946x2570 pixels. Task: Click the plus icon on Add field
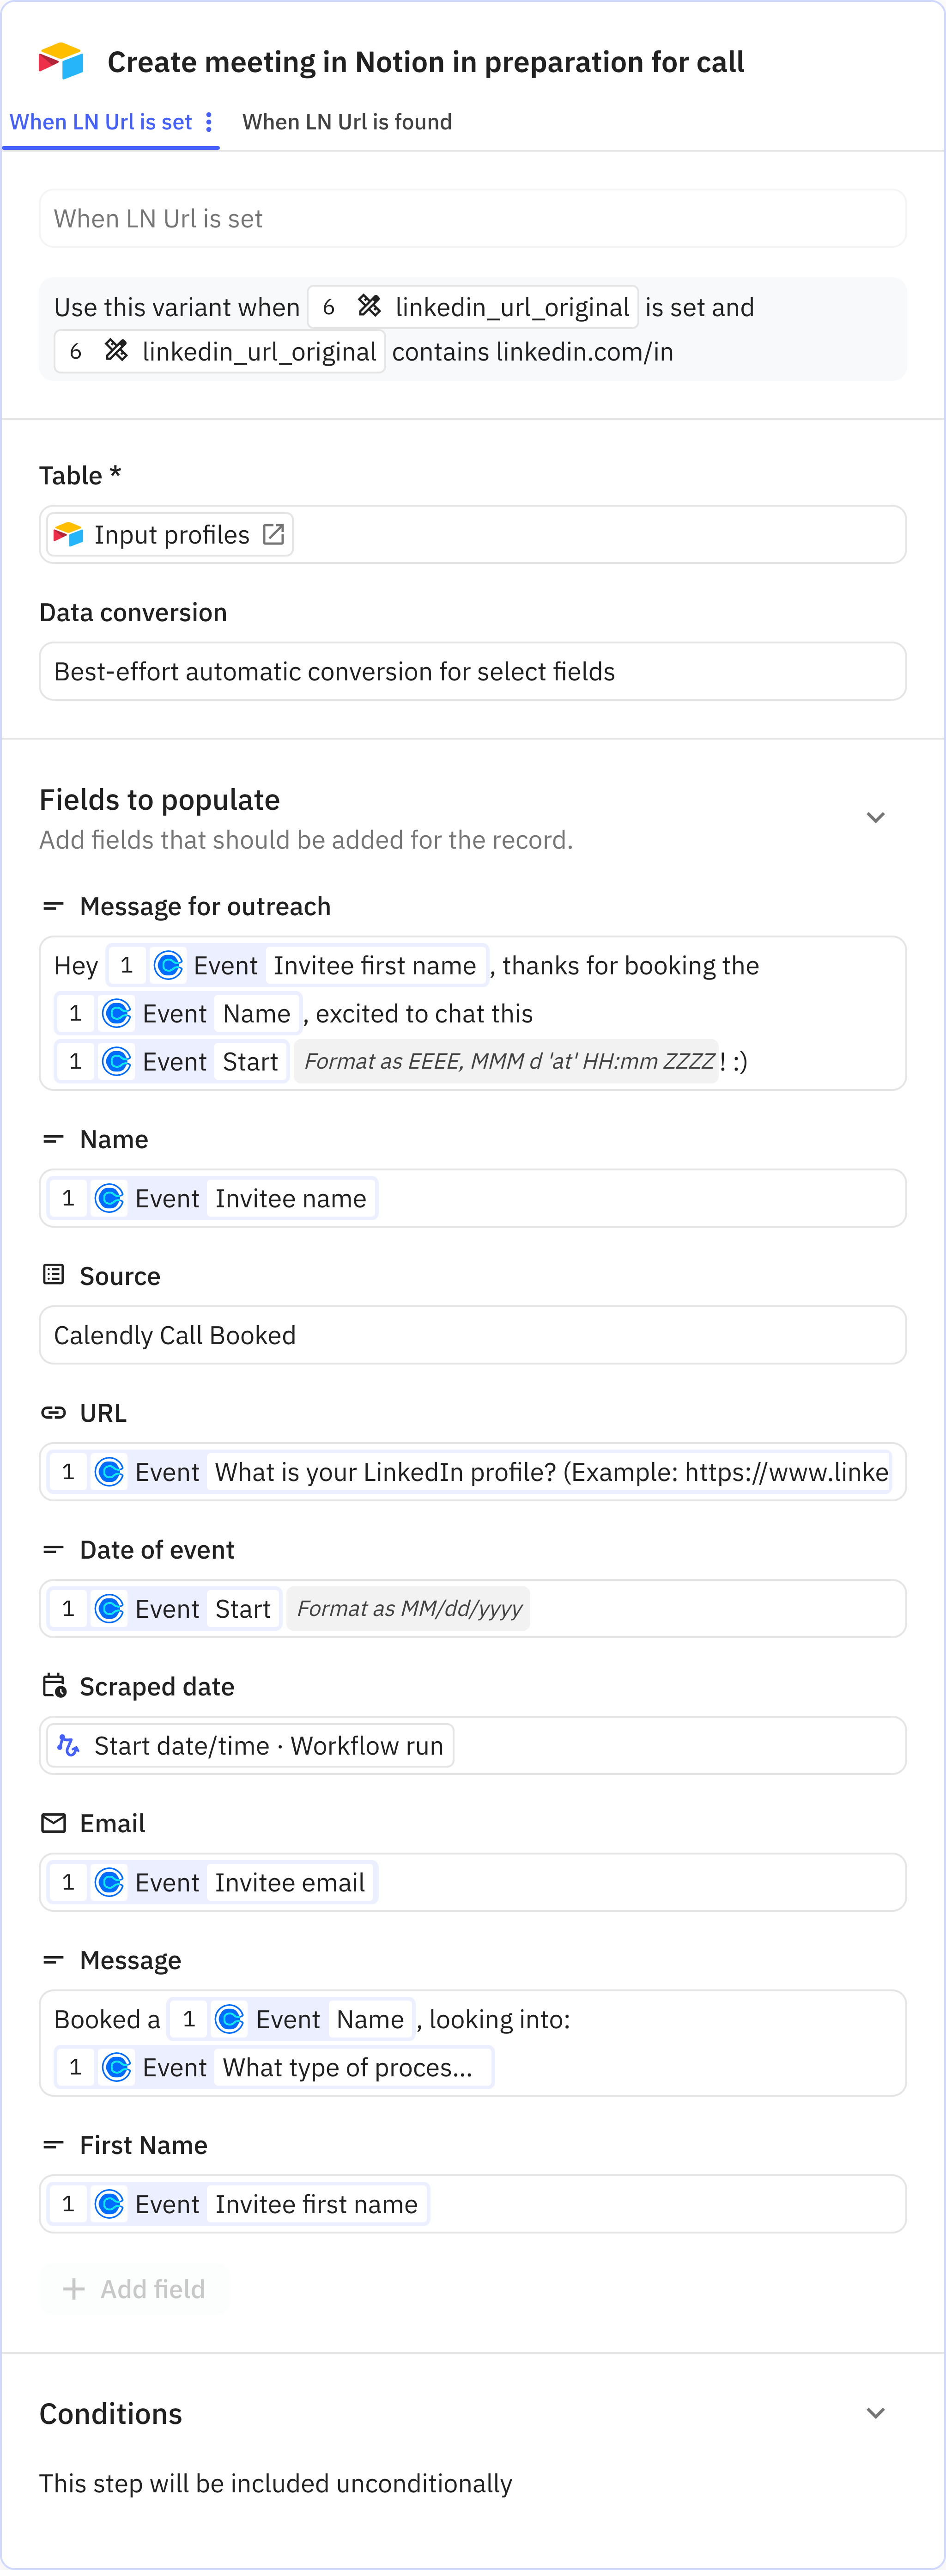coord(73,2289)
